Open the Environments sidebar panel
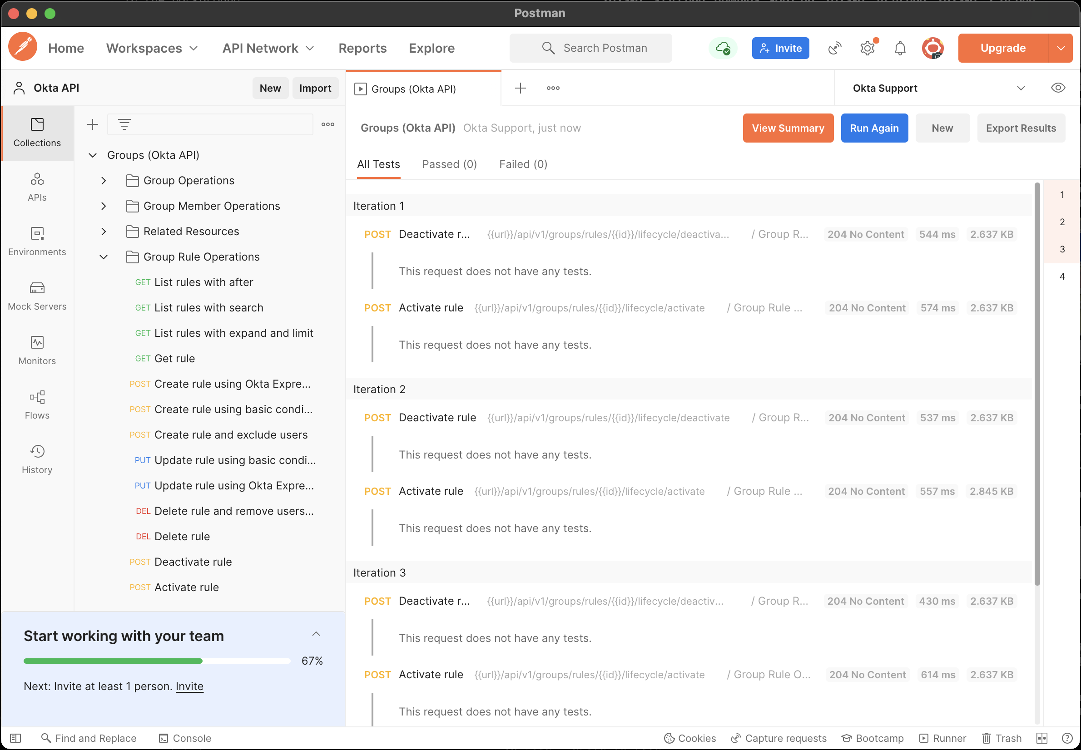This screenshot has height=750, width=1081. click(x=37, y=242)
